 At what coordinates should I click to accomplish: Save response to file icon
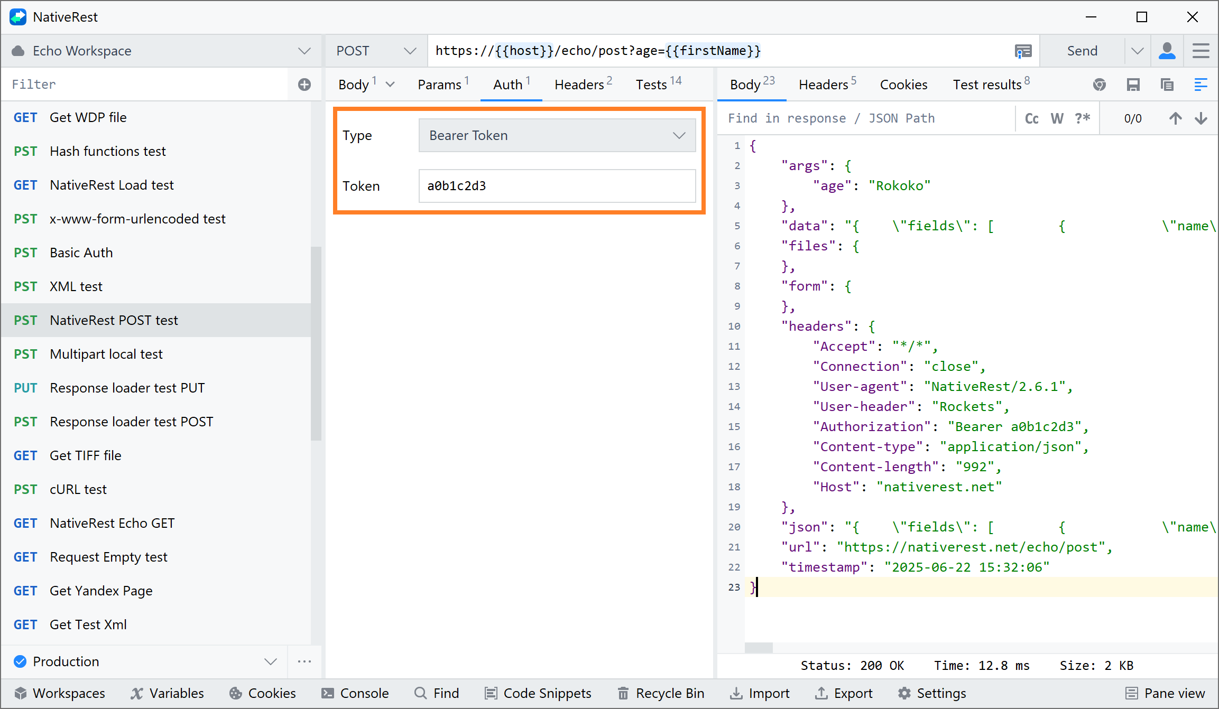coord(1133,85)
